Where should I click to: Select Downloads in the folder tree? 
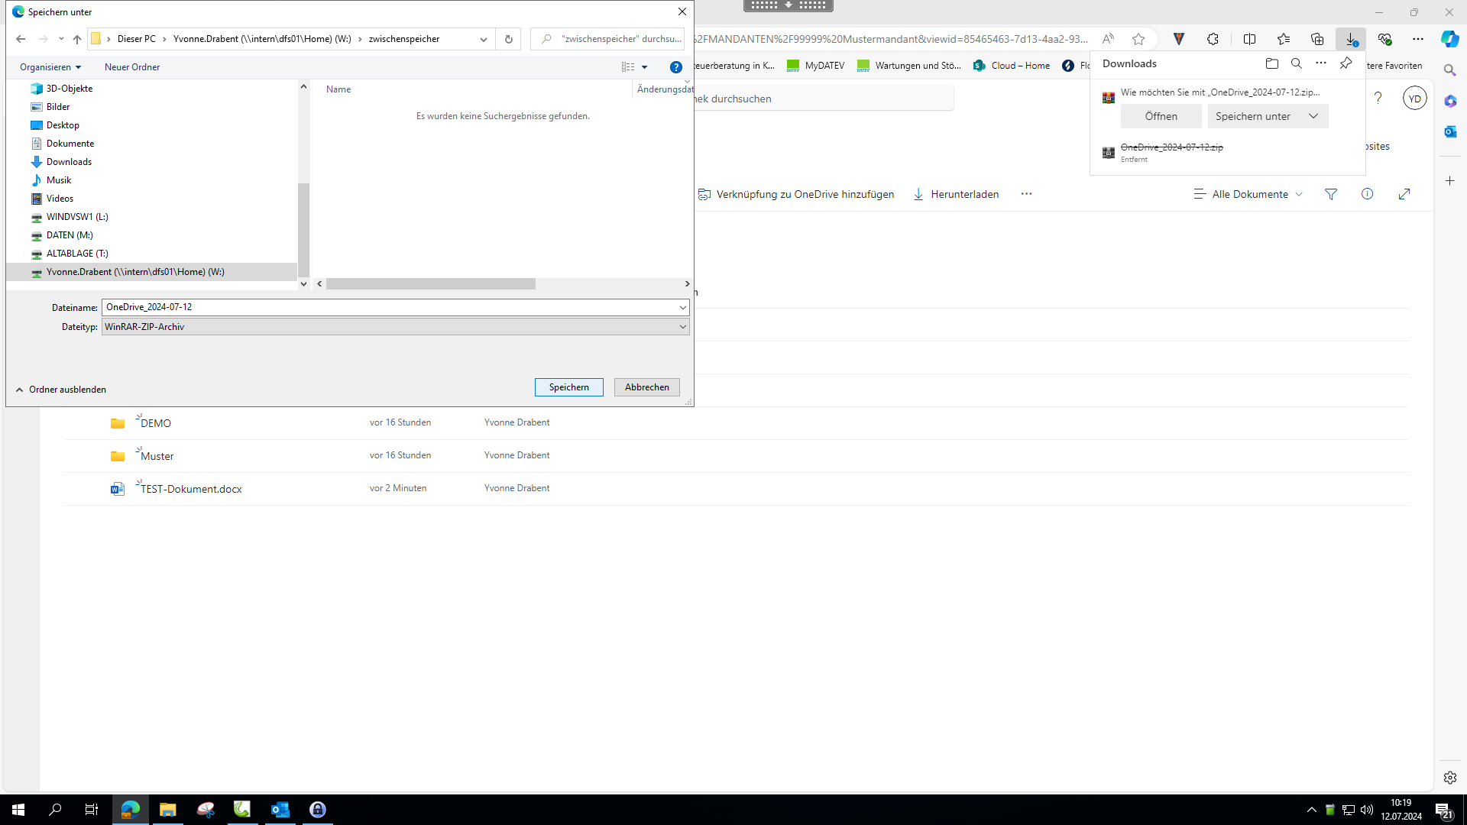[x=69, y=162]
